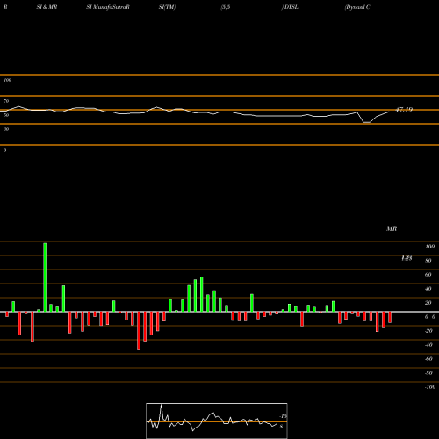Click the longest red bar in MR chart
The height and width of the screenshot is (439, 439).
coord(139,331)
